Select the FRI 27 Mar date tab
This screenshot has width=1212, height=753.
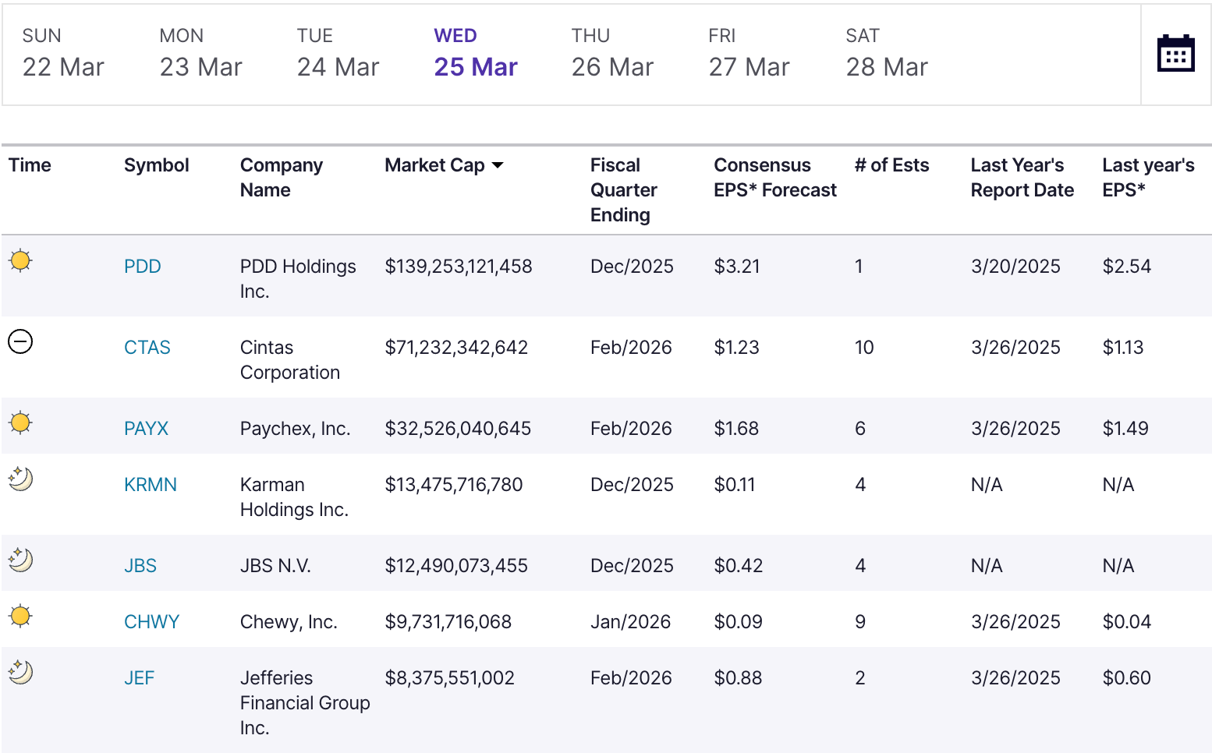749,54
